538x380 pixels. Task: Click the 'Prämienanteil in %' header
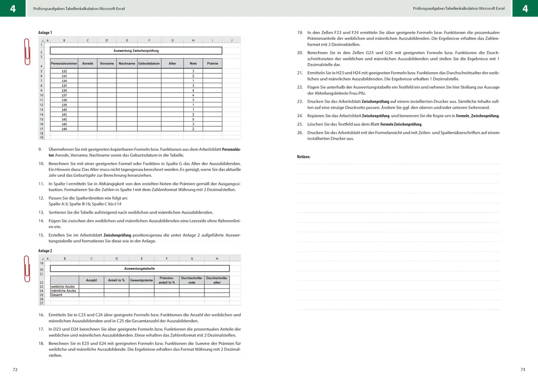pyautogui.click(x=167, y=280)
